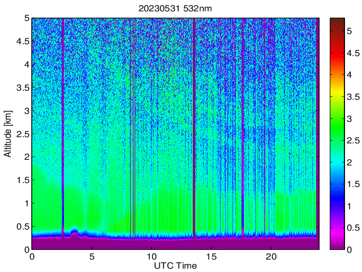This screenshot has width=362, height=272.
Task: Click the magenta bottom of the colorbar
Action: point(337,241)
